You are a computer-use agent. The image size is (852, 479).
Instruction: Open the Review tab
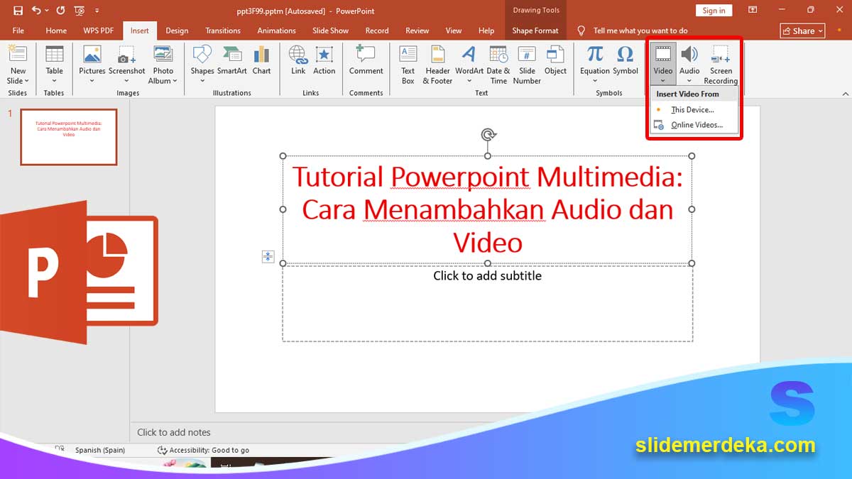(x=417, y=31)
